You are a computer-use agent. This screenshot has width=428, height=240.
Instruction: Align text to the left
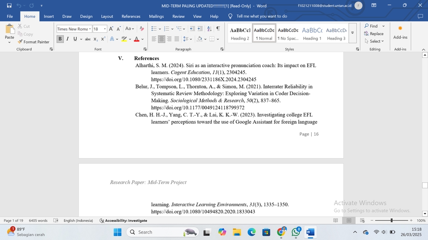154,39
